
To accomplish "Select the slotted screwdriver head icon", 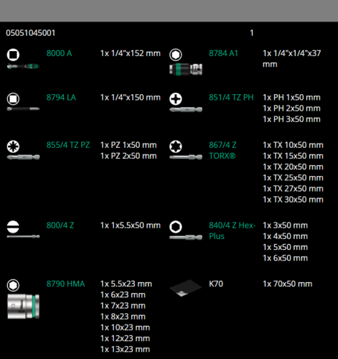I will pyautogui.click(x=13, y=227).
